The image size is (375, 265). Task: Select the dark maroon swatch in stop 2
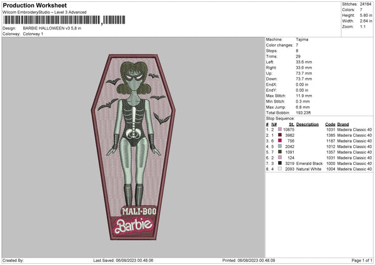(279, 135)
